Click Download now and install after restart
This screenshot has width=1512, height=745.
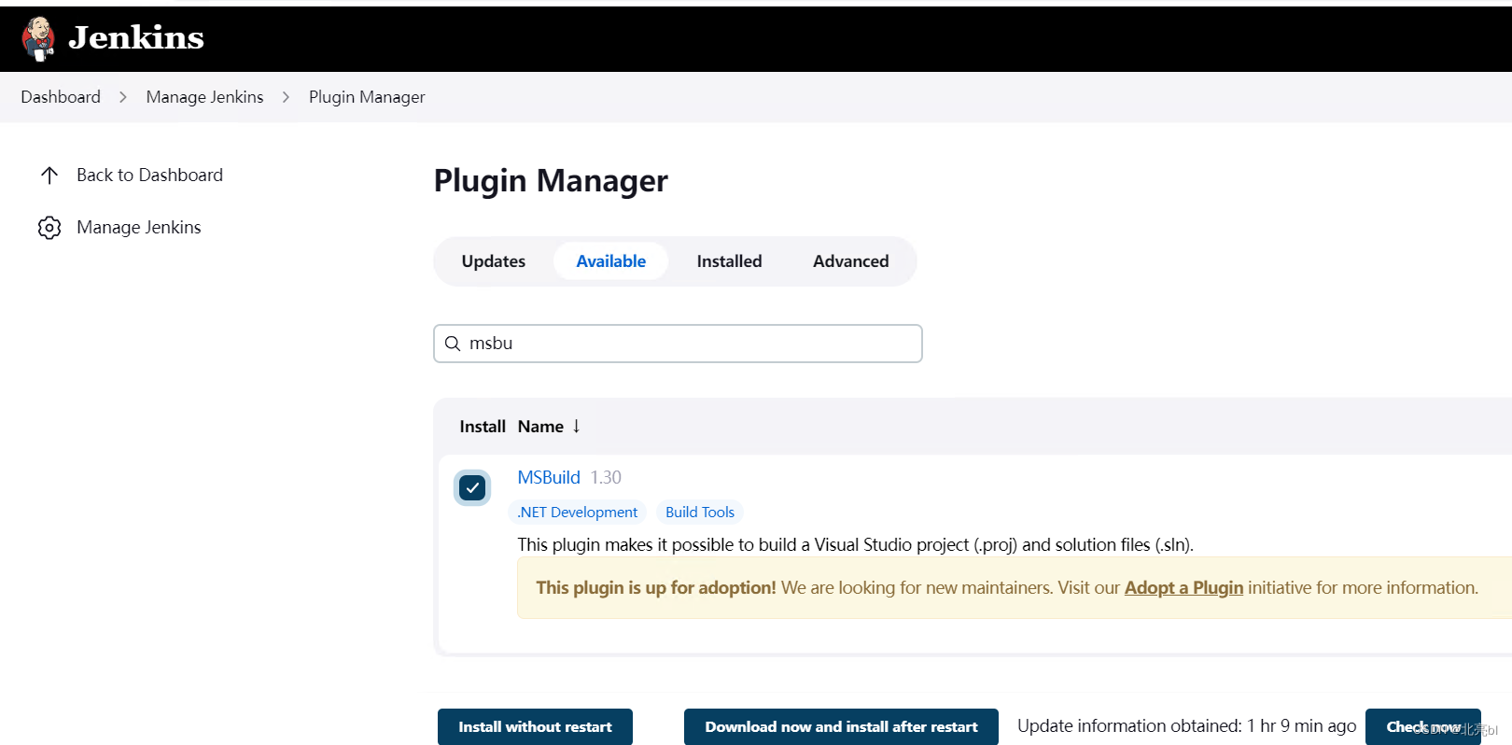click(841, 726)
